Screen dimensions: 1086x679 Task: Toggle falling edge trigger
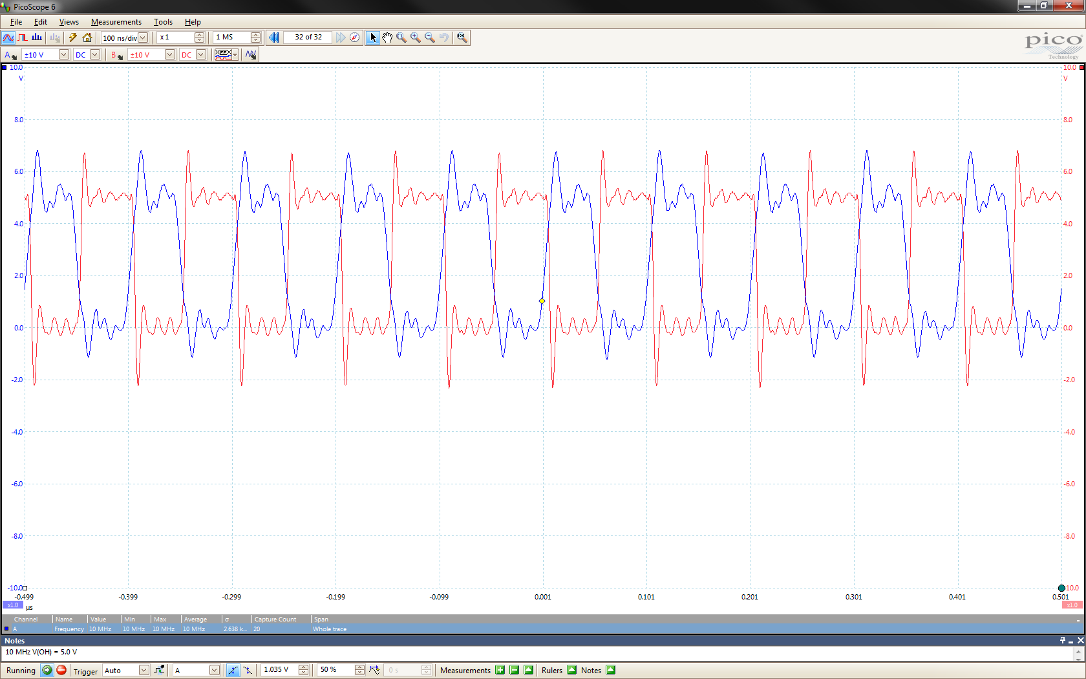pyautogui.click(x=248, y=670)
